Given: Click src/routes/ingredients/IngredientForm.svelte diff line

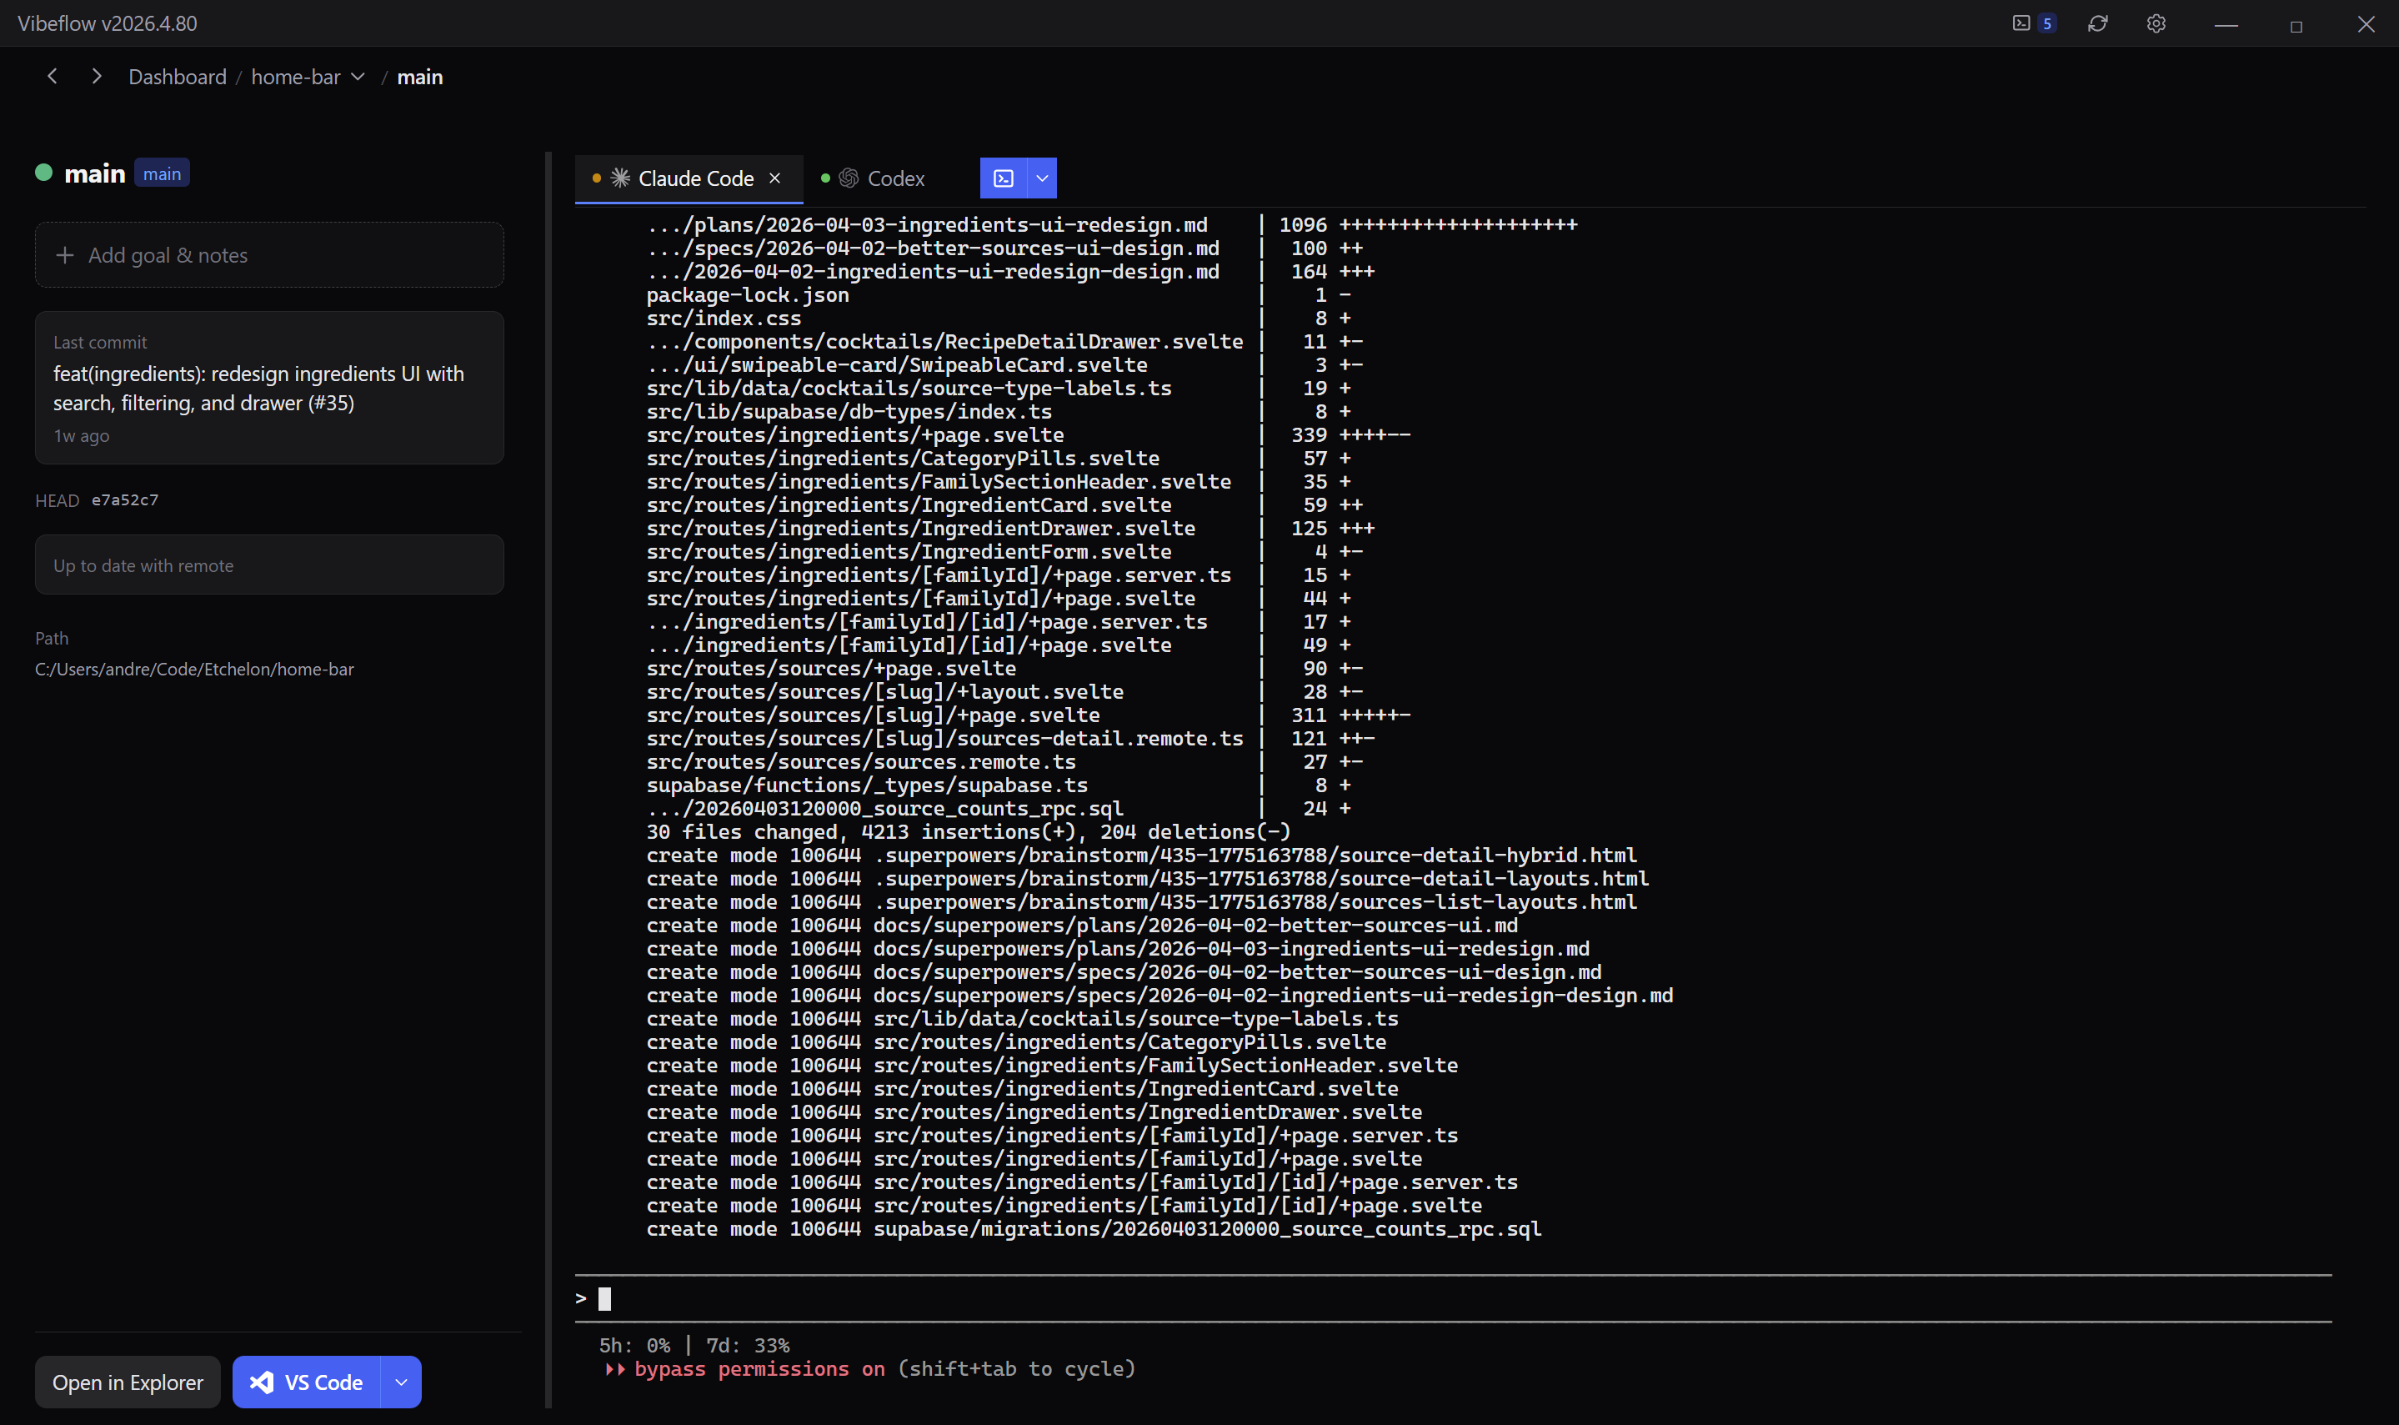Looking at the screenshot, I should click(x=1004, y=552).
